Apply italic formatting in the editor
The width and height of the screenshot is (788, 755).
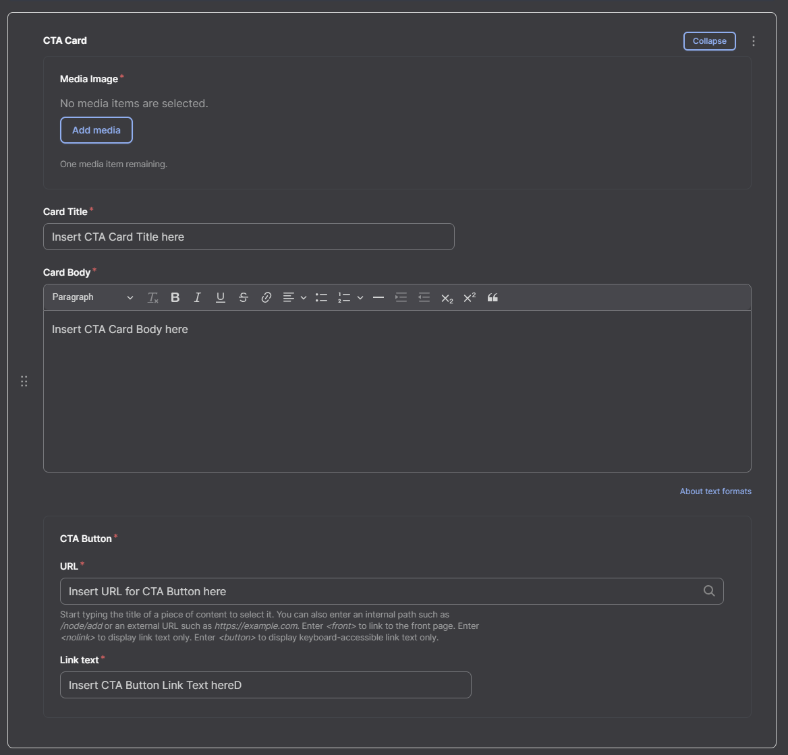(198, 298)
